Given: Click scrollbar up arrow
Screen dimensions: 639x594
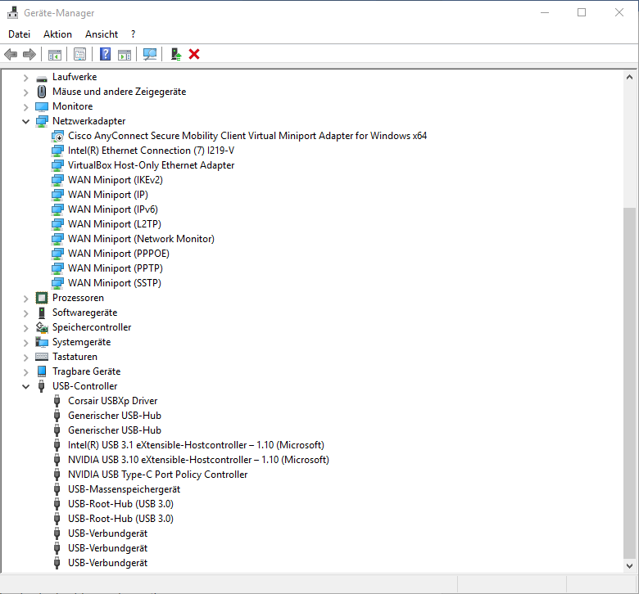Looking at the screenshot, I should 629,77.
